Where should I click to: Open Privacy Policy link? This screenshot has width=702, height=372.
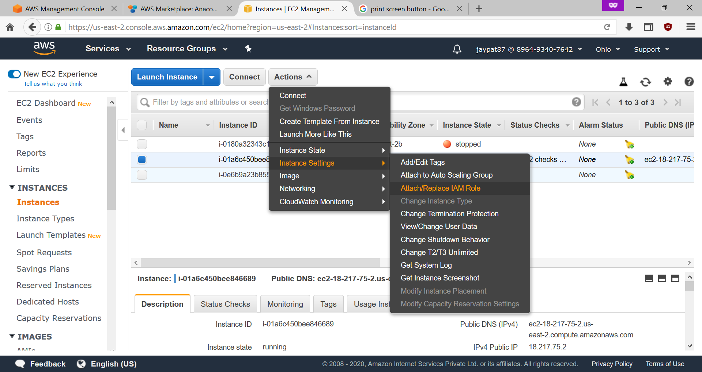pyautogui.click(x=612, y=364)
